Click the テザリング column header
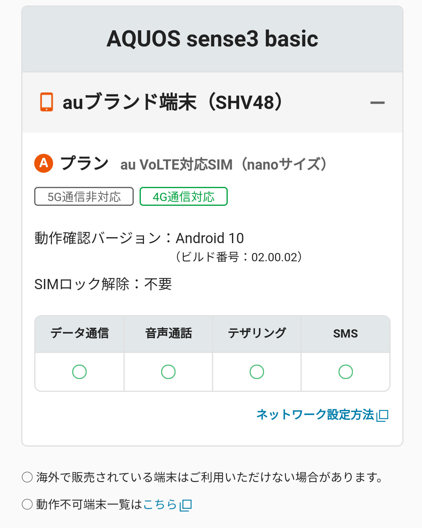The height and width of the screenshot is (528, 422). pos(257,333)
